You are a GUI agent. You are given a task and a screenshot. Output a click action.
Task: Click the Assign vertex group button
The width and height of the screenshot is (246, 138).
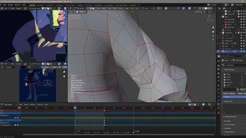(x=226, y=94)
